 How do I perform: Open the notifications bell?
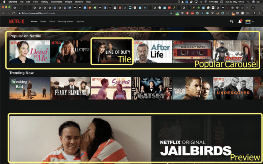pyautogui.click(x=240, y=21)
